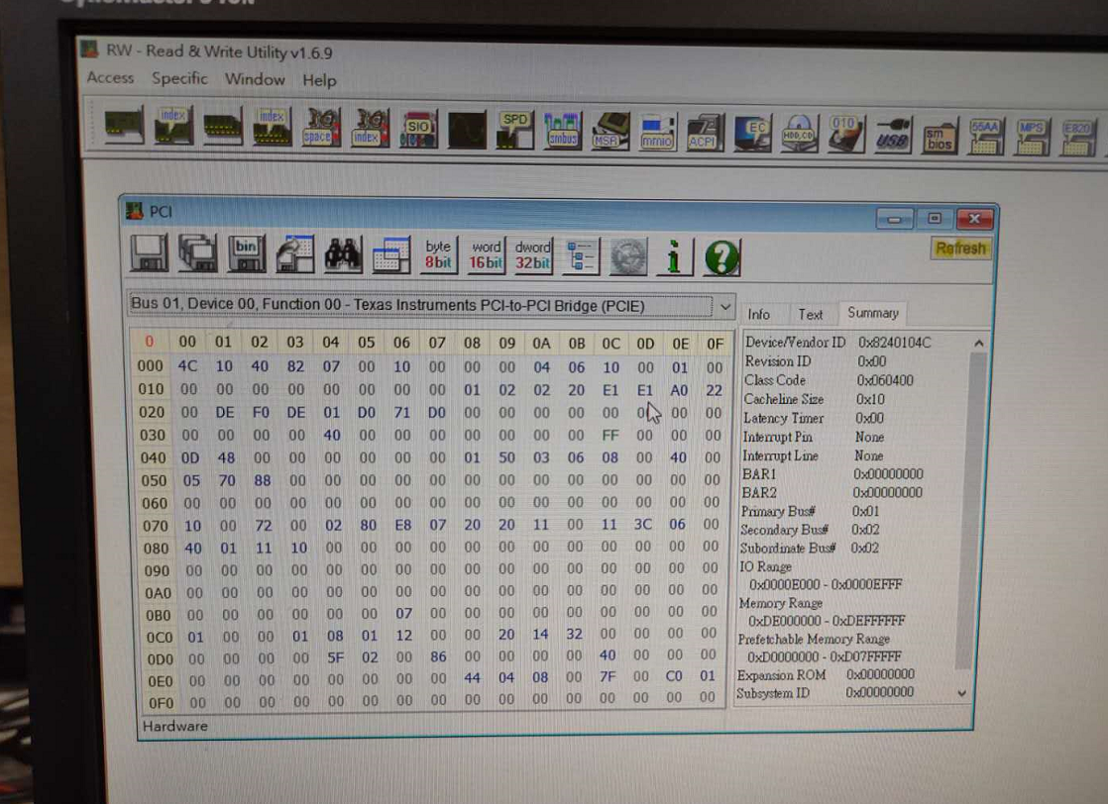Open the Window menu
Image resolution: width=1108 pixels, height=804 pixels.
click(x=255, y=80)
